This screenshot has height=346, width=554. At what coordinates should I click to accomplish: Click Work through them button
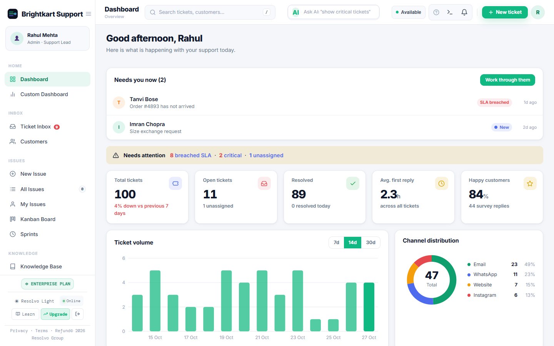tap(507, 80)
